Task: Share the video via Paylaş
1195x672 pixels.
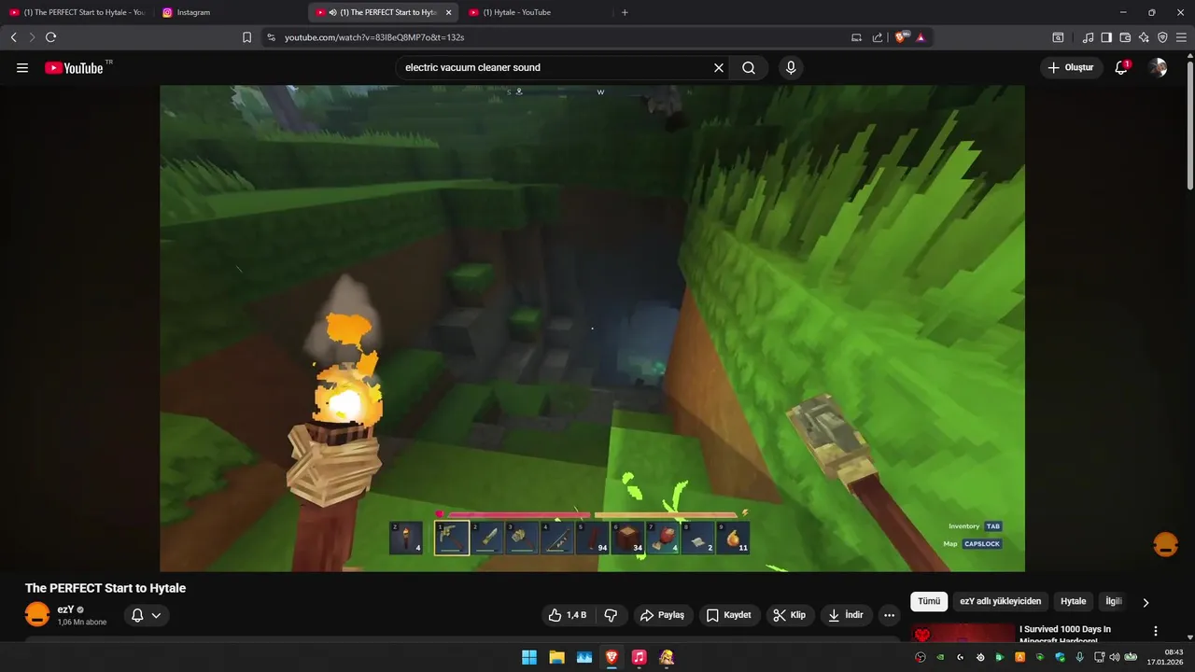Action: point(663,615)
